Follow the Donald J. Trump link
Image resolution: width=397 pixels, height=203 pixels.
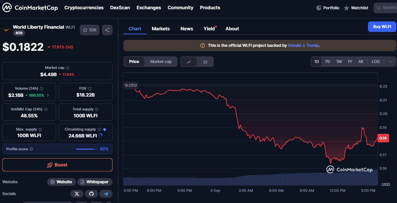303,45
